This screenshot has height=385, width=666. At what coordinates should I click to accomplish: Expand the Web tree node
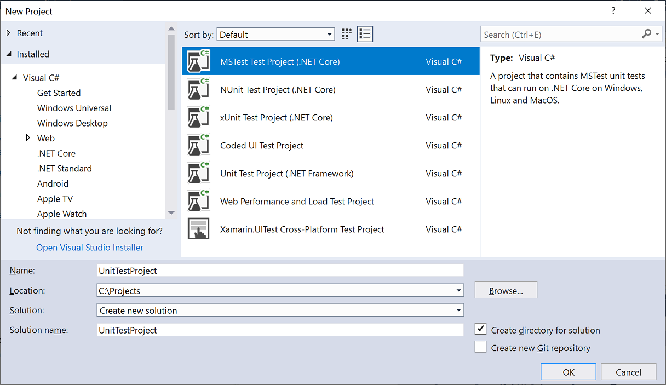pyautogui.click(x=28, y=138)
